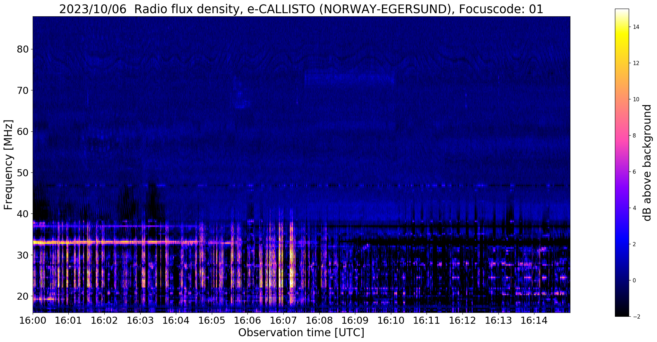Click the plot title with the date 2023/10/06
657x342 pixels.
click(x=301, y=9)
